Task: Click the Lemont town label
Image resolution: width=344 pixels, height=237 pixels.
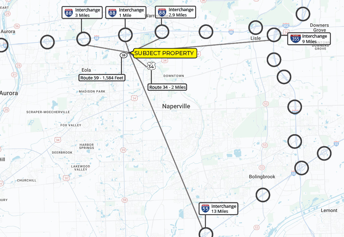Action: coord(329,210)
